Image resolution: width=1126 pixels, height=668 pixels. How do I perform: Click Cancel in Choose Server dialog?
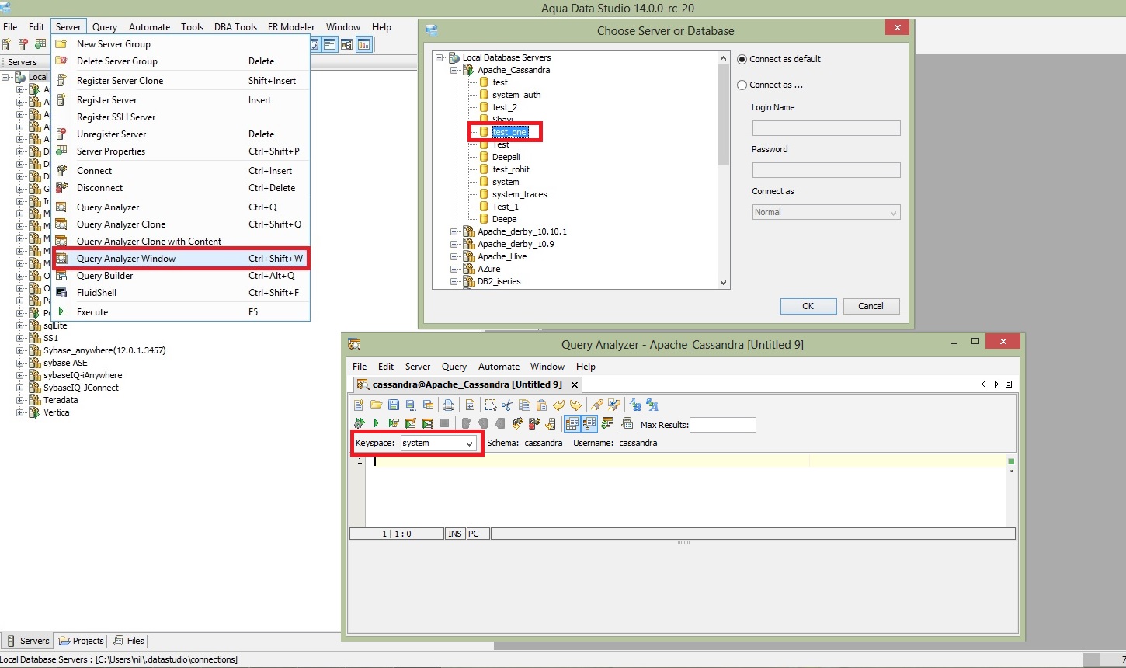click(871, 306)
